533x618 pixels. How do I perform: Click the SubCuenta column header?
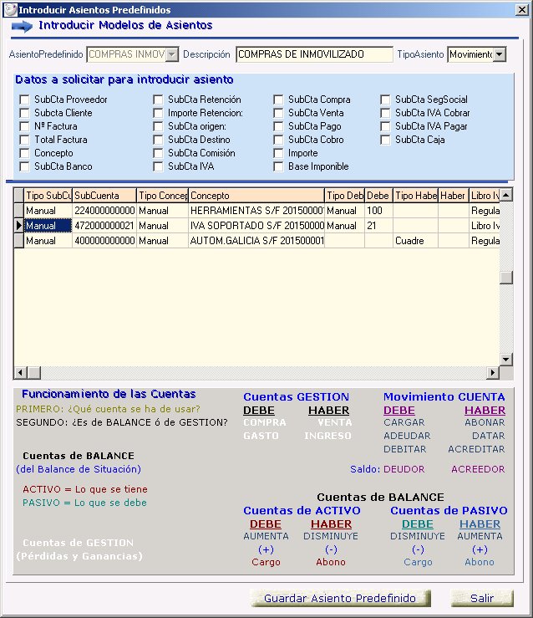(104, 196)
